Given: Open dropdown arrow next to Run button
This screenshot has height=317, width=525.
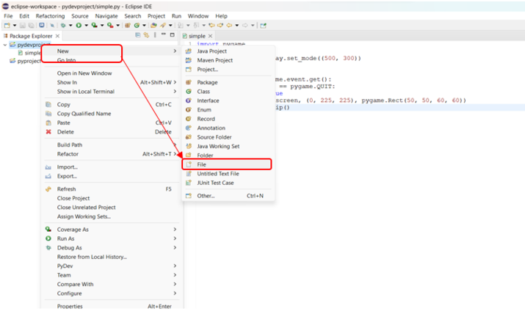Looking at the screenshot, I should (86, 25).
